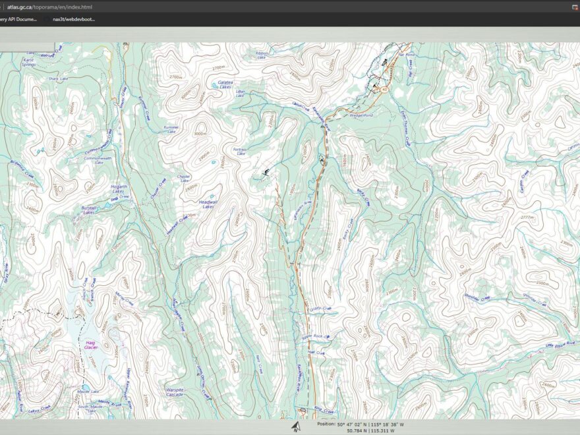Open the API Documentation bookmark
580x435 pixels.
point(18,19)
